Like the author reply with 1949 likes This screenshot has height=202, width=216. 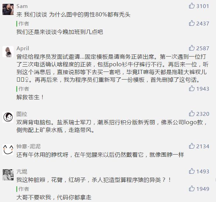pyautogui.click(x=192, y=188)
